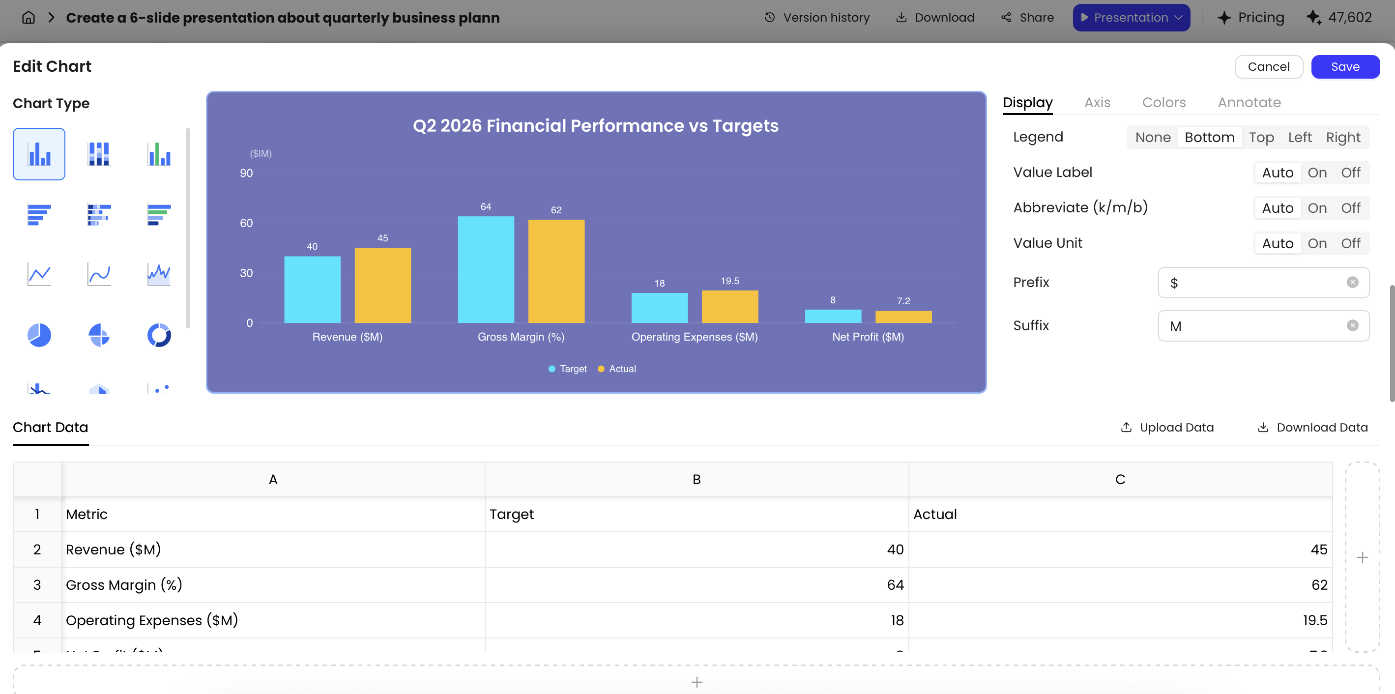The image size is (1395, 694).
Task: Choose the multi-color column chart type
Action: click(159, 154)
